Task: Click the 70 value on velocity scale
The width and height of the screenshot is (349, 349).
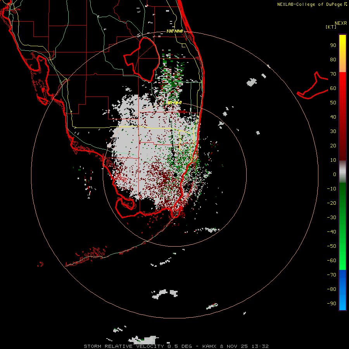Action: (333, 74)
